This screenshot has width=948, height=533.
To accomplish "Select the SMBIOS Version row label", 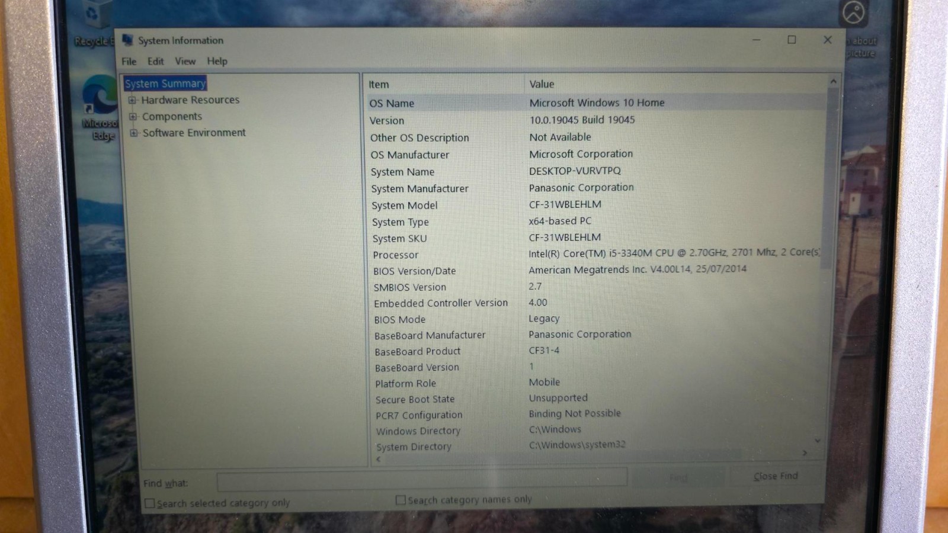I will (x=409, y=287).
